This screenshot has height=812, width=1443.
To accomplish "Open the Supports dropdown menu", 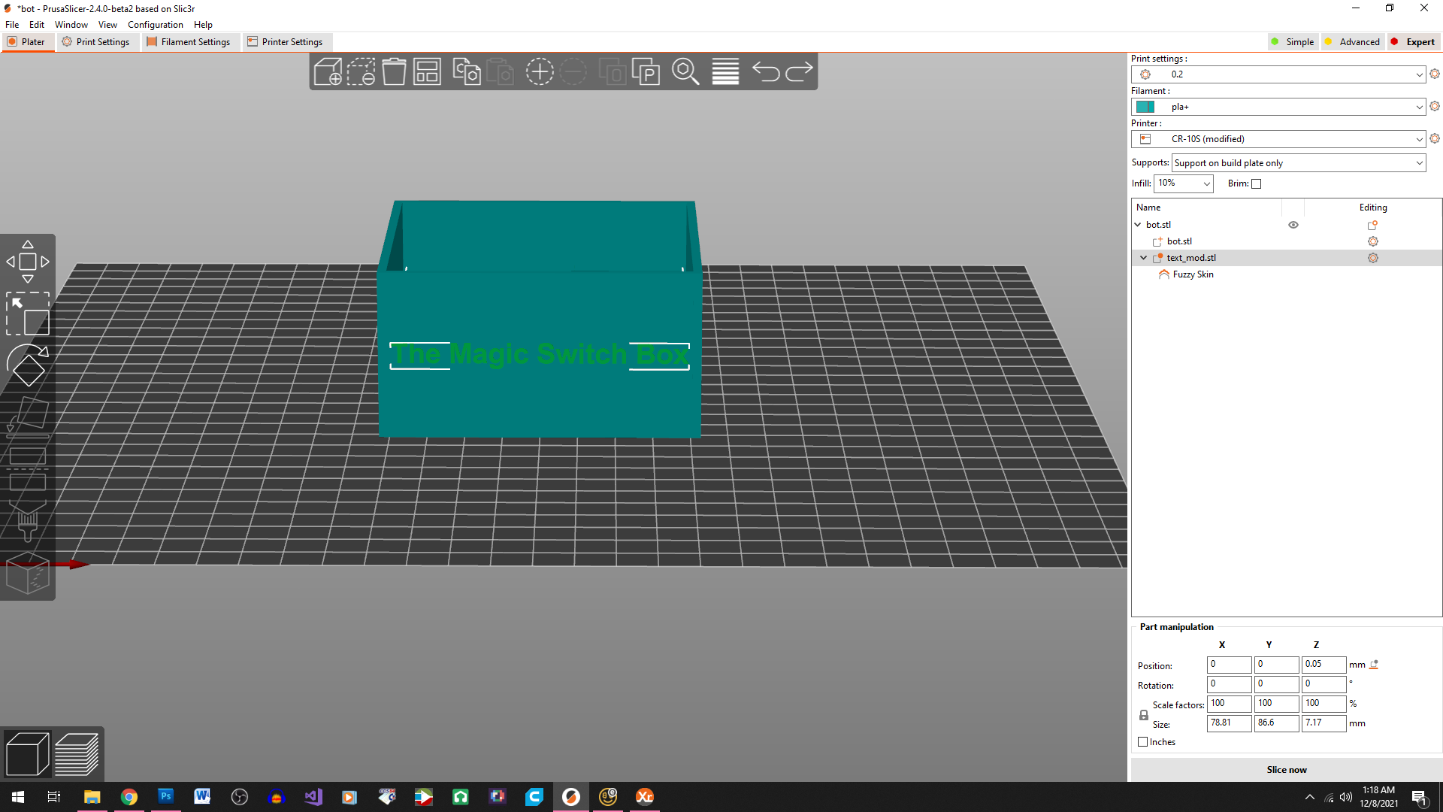I will tap(1298, 162).
